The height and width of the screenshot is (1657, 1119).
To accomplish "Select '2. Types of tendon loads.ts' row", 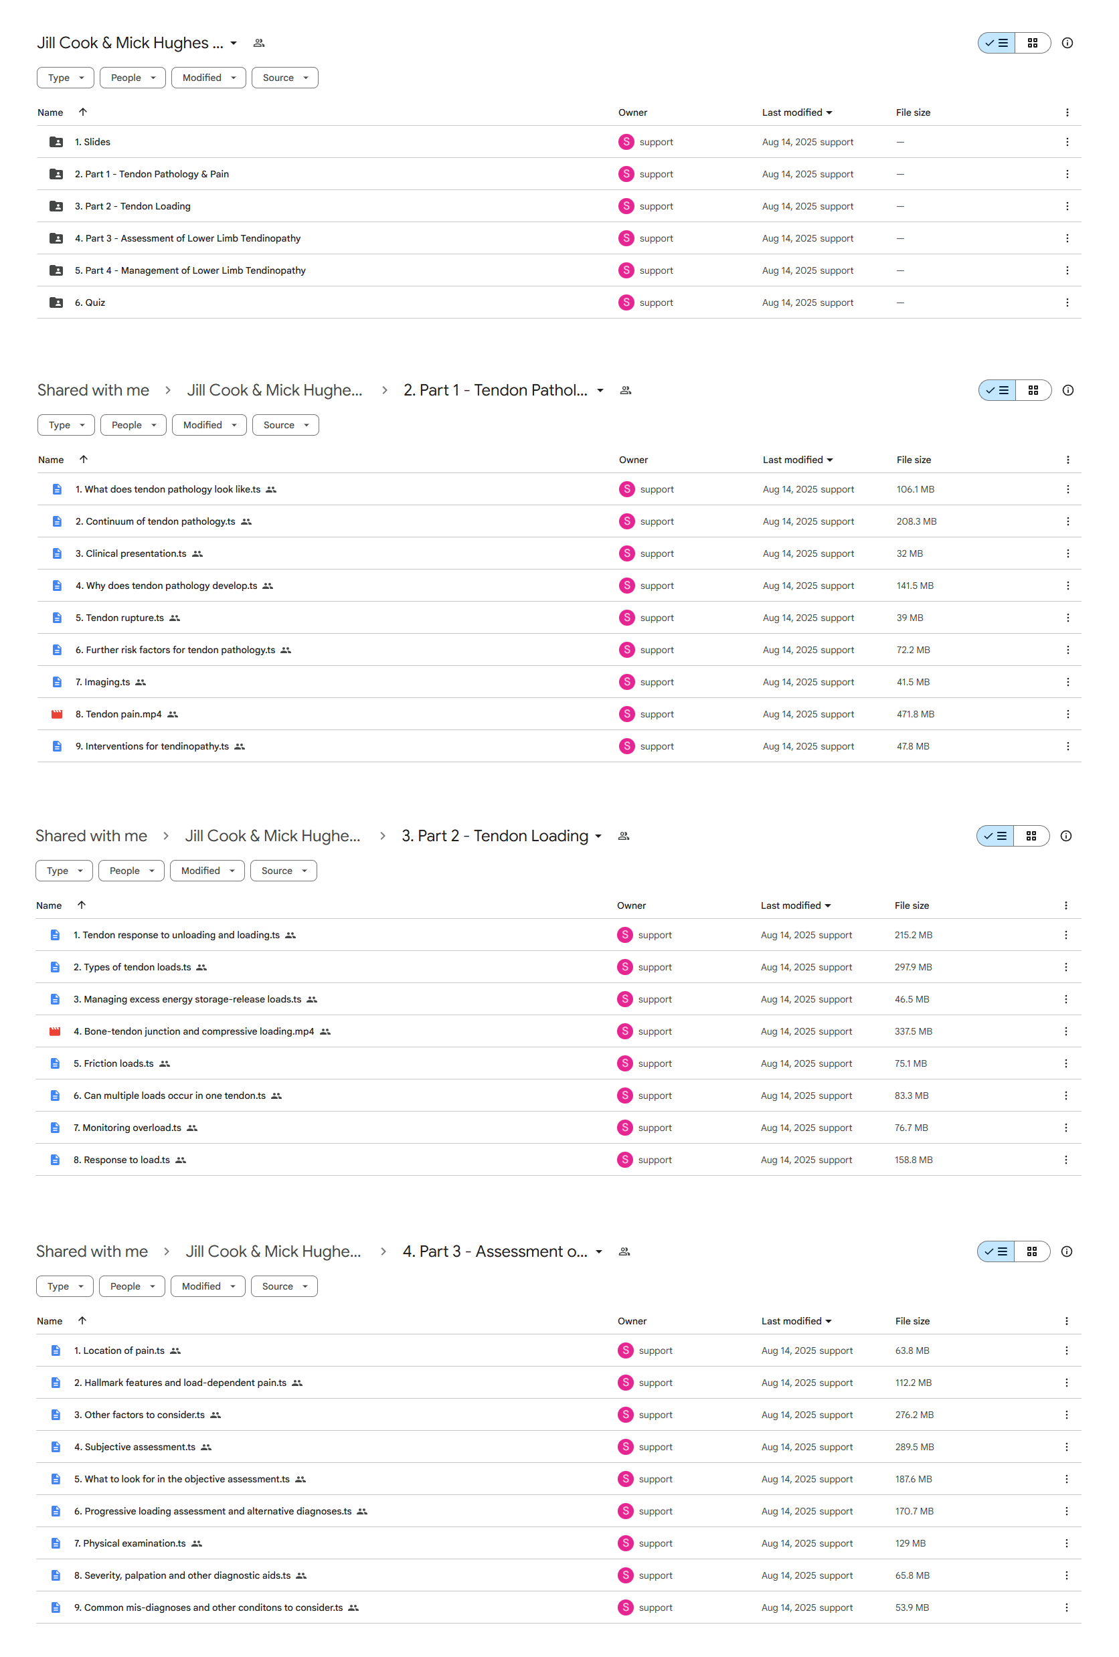I will [x=558, y=967].
